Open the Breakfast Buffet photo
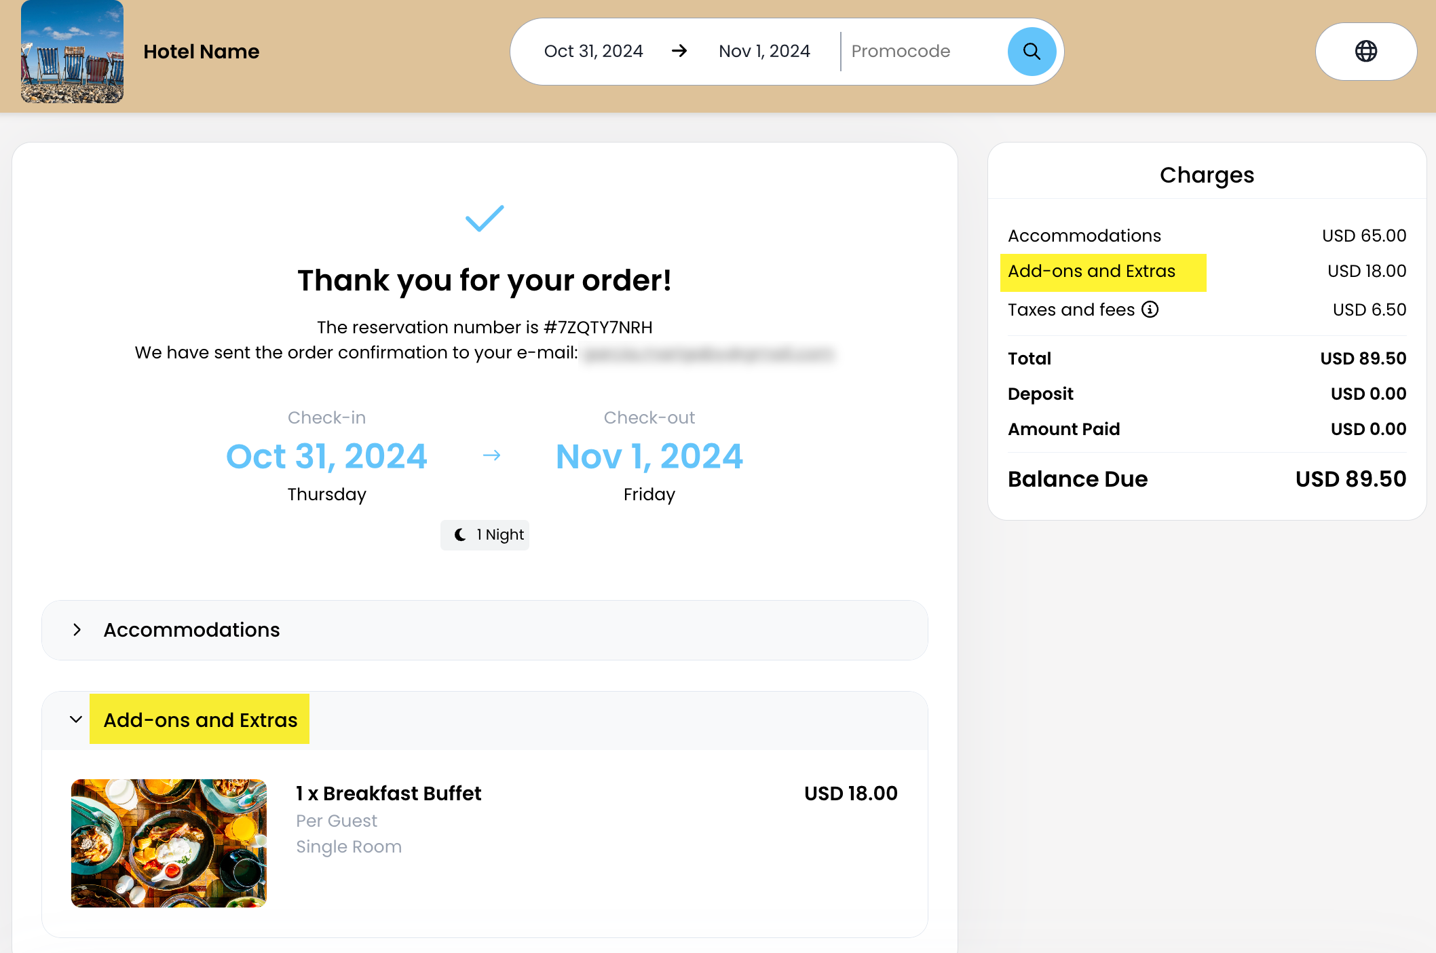The width and height of the screenshot is (1436, 953). click(x=169, y=843)
